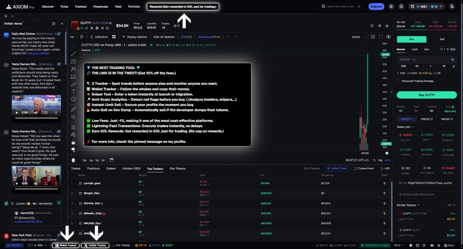Open the Wallet Tracker
Image resolution: width=463 pixels, height=249 pixels.
pos(66,245)
